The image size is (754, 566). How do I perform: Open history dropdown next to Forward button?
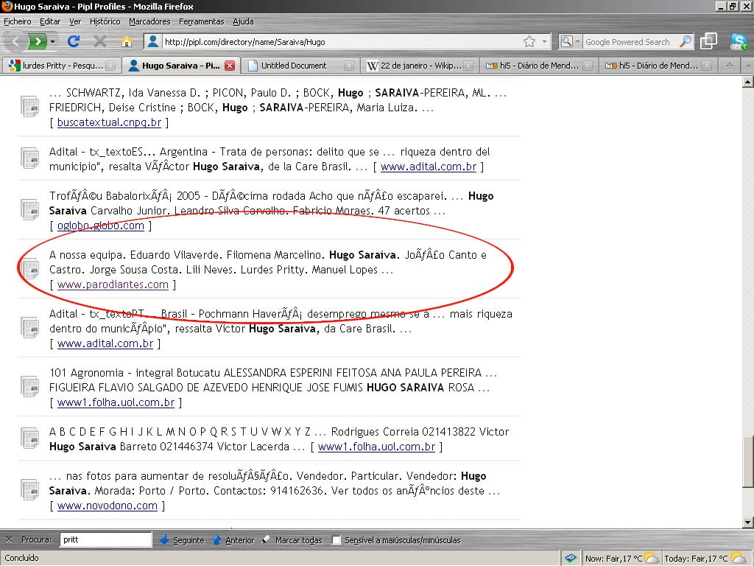pyautogui.click(x=52, y=42)
